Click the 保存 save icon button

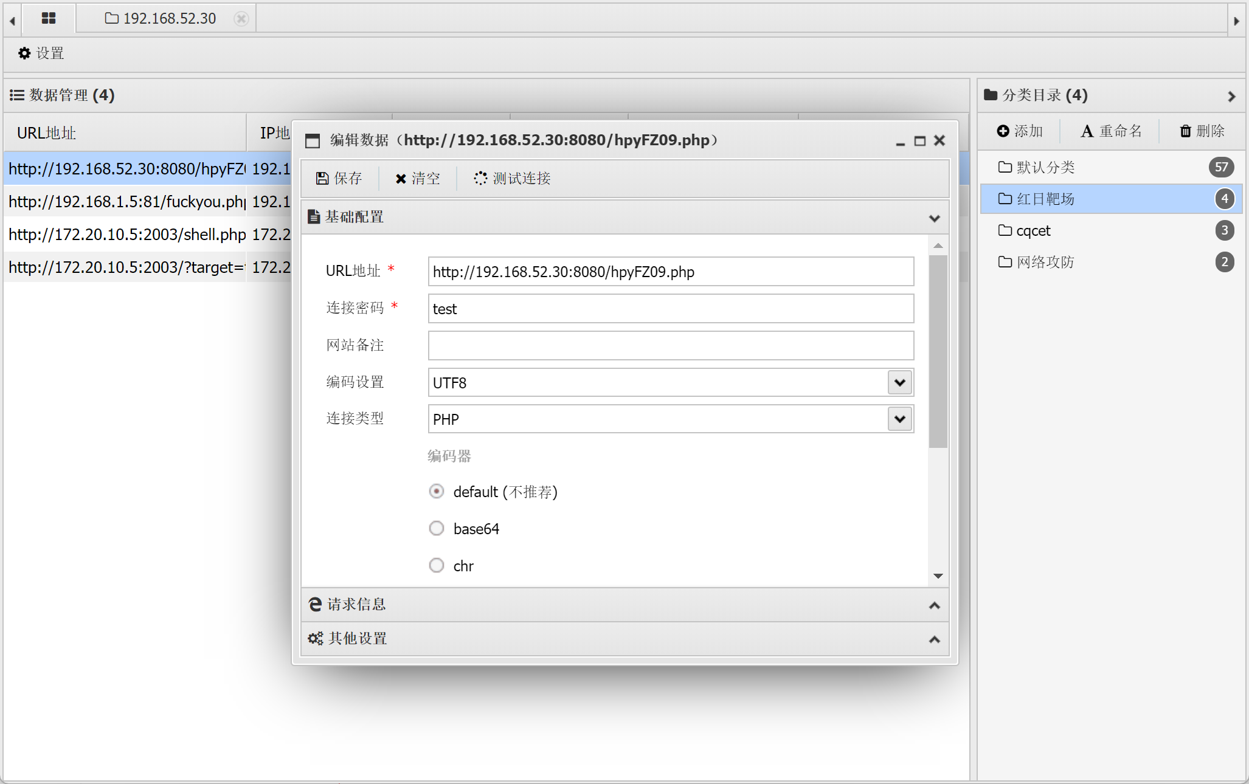(339, 178)
